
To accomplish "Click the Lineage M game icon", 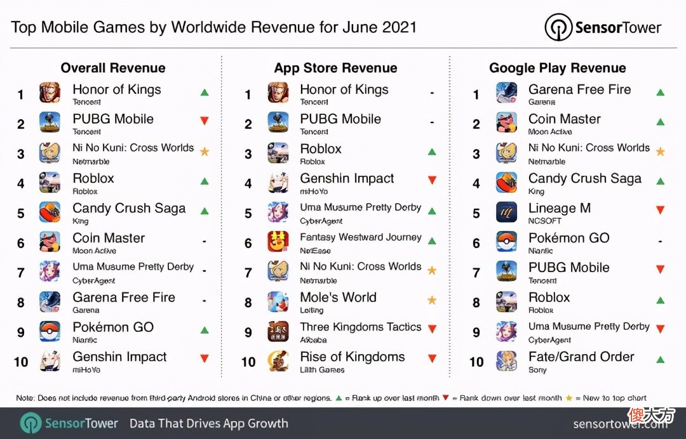I will (506, 212).
